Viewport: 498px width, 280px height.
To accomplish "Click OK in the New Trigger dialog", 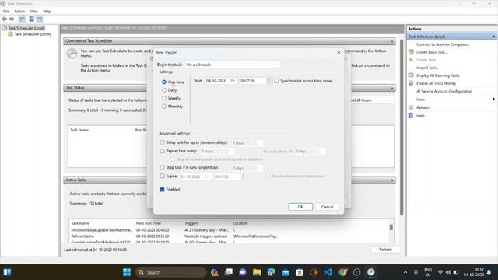I will coord(300,207).
